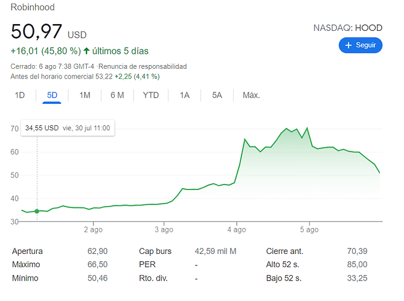404x301 pixels.
Task: Click the Seguir follow button
Action: pos(360,45)
